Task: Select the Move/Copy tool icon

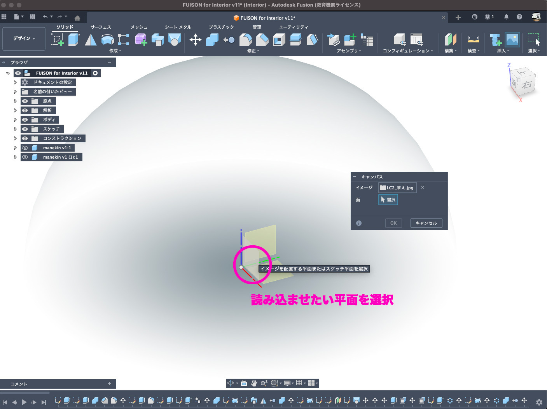Action: 195,40
